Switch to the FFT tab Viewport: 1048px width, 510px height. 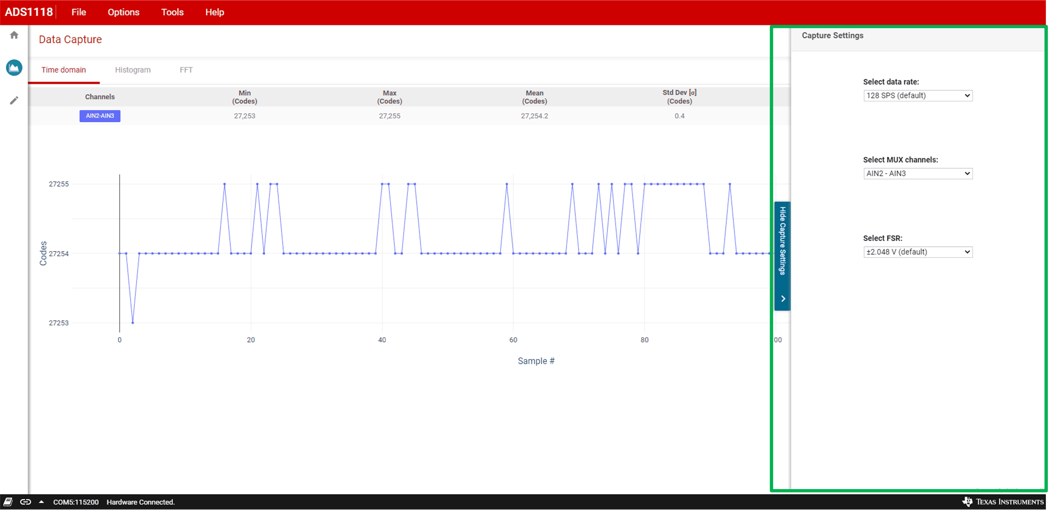(186, 70)
